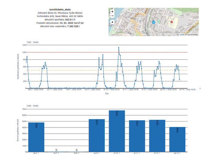The width and height of the screenshot is (215, 160).
Task: Open the Leaflet attribution link
Action: click(x=182, y=35)
